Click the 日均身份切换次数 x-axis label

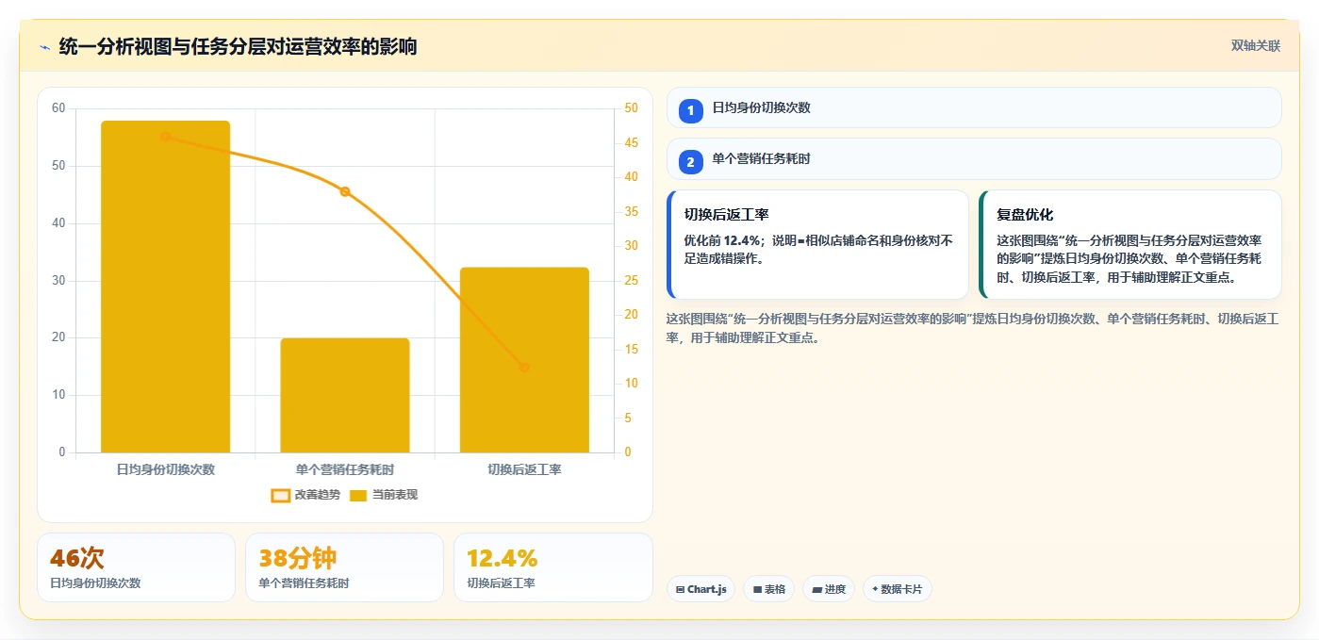166,469
